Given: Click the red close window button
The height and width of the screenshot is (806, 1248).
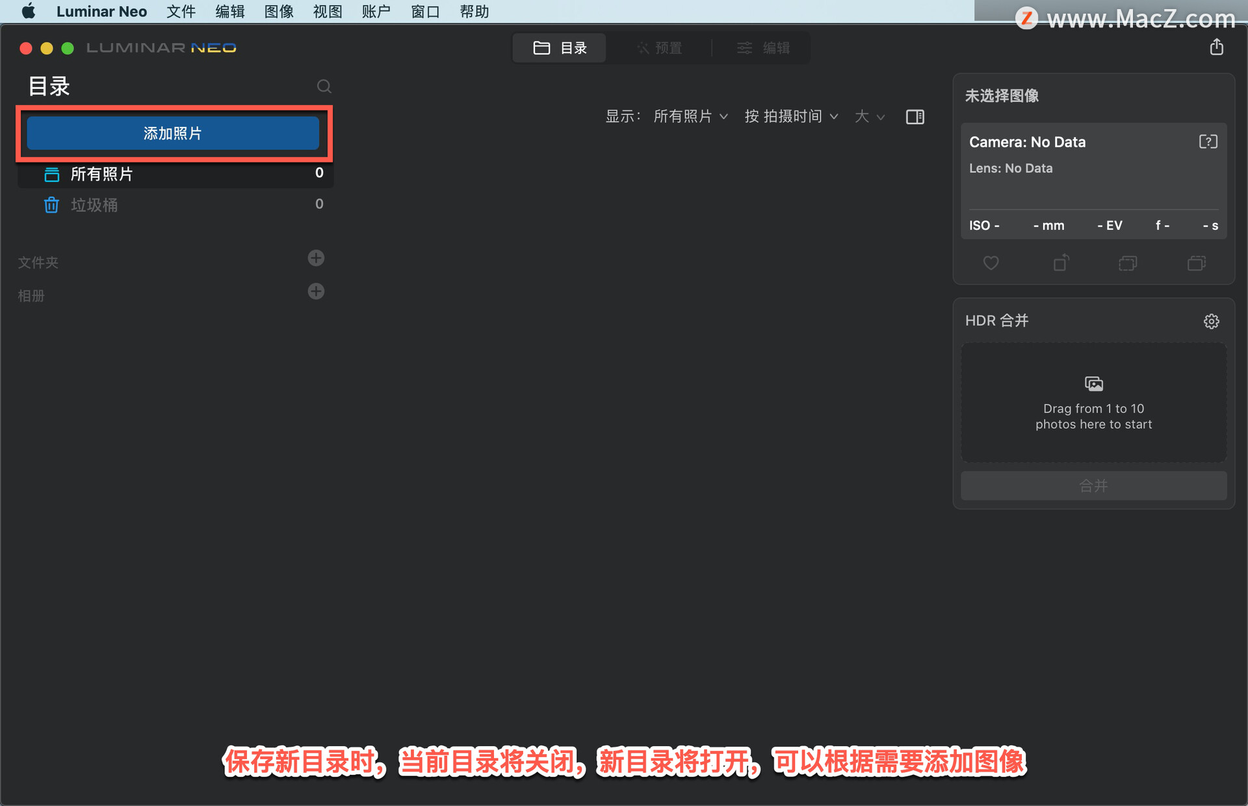Looking at the screenshot, I should (x=26, y=48).
